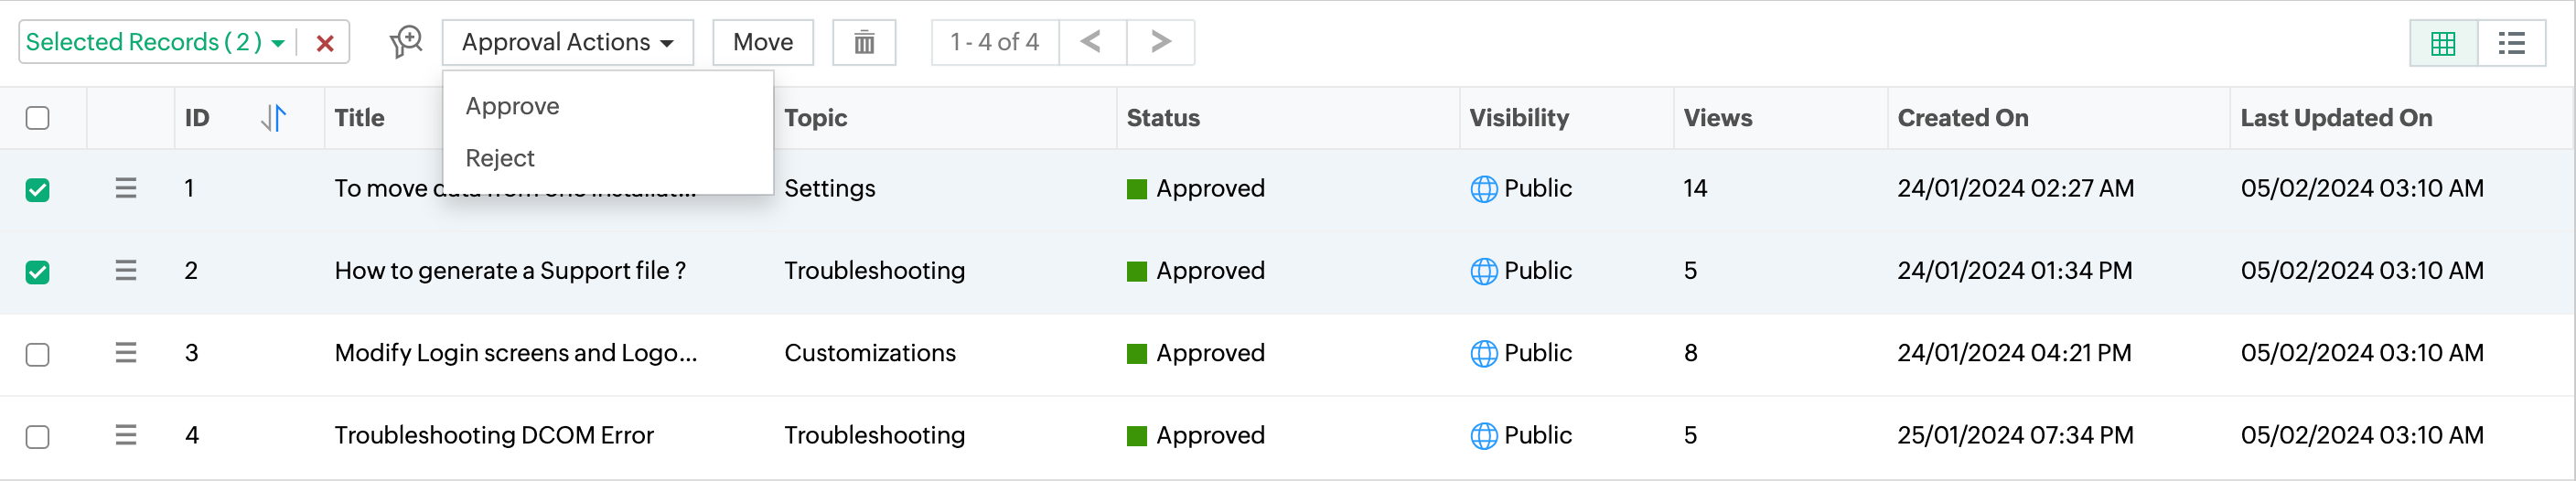Switch to table grid view

pyautogui.click(x=2443, y=43)
